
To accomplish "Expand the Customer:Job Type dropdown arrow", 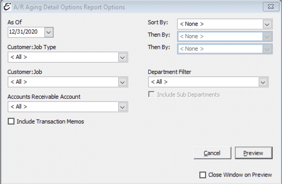I will coord(123,57).
